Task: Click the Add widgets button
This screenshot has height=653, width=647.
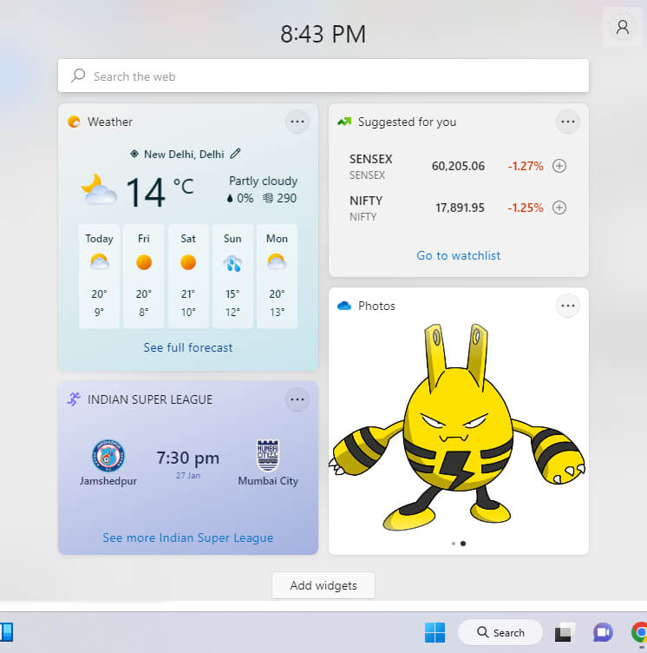Action: point(323,585)
